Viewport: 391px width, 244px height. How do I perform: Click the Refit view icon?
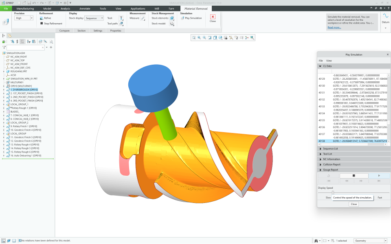[x=194, y=38]
